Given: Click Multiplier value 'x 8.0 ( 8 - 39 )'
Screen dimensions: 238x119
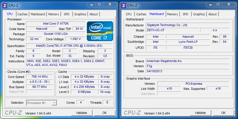Looking at the screenshot, I should tap(39, 82).
